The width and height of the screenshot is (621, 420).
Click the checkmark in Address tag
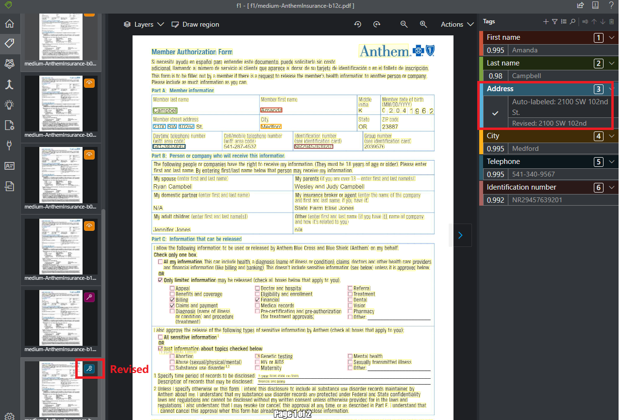(x=495, y=113)
